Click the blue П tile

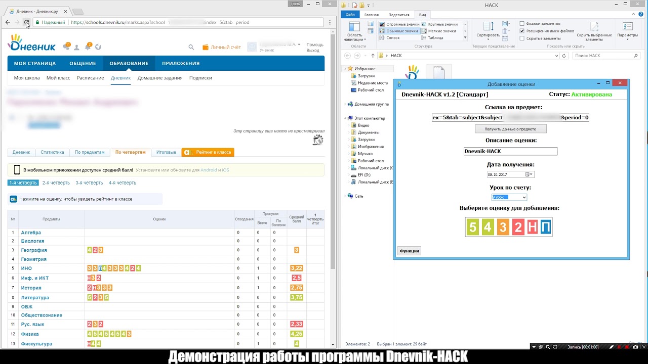(x=545, y=227)
